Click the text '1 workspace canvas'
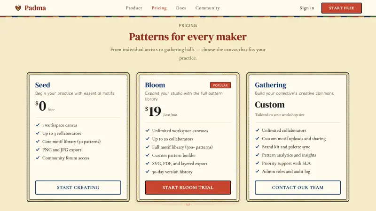Screen dimensions: 376x211 (60, 125)
